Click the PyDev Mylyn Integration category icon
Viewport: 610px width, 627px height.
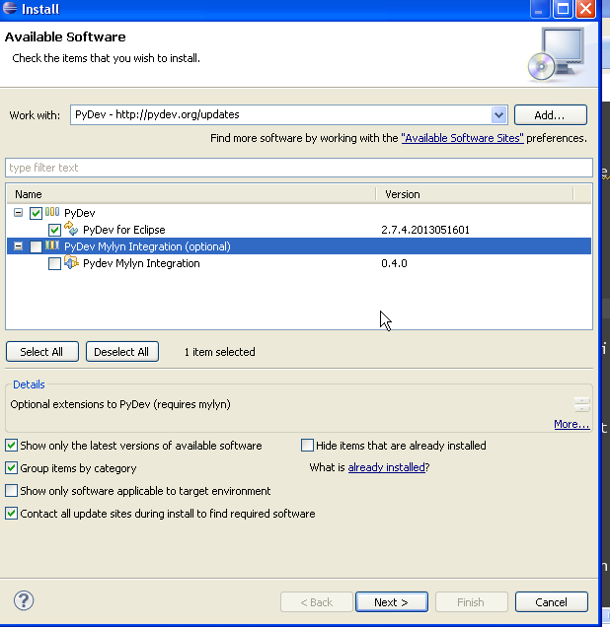pos(52,245)
